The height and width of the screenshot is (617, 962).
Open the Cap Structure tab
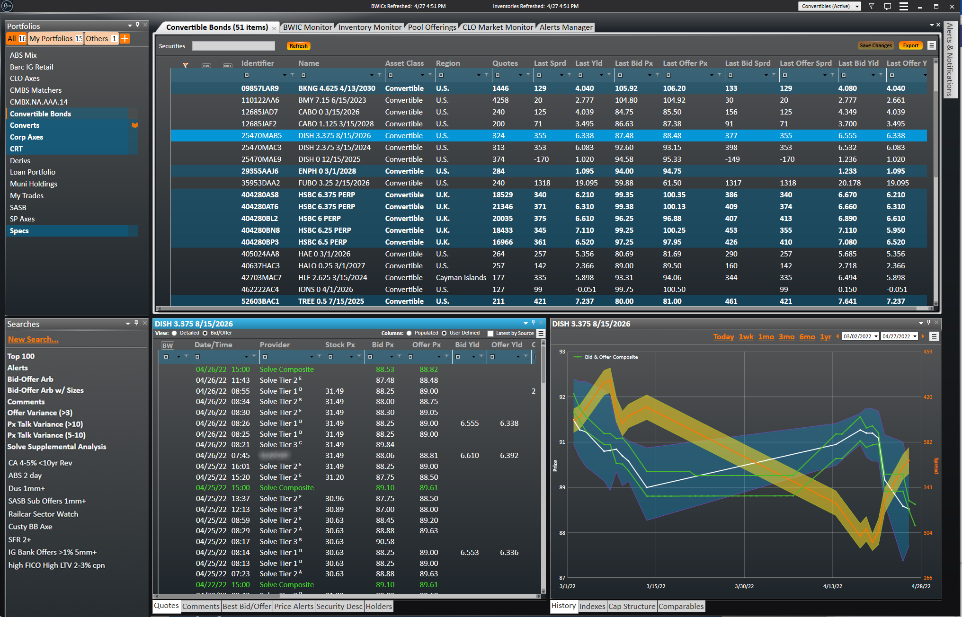[632, 607]
